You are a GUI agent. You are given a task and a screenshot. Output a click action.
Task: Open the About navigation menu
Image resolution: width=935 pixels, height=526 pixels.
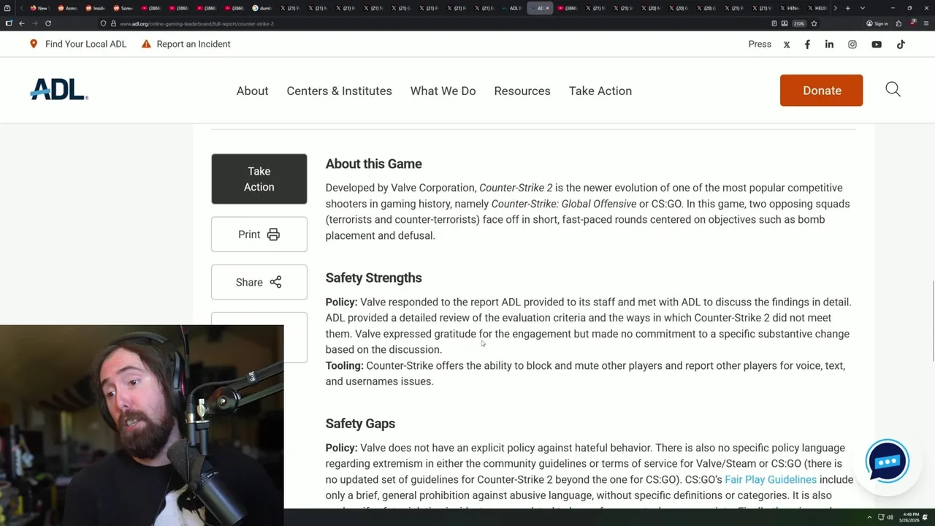[x=252, y=91]
